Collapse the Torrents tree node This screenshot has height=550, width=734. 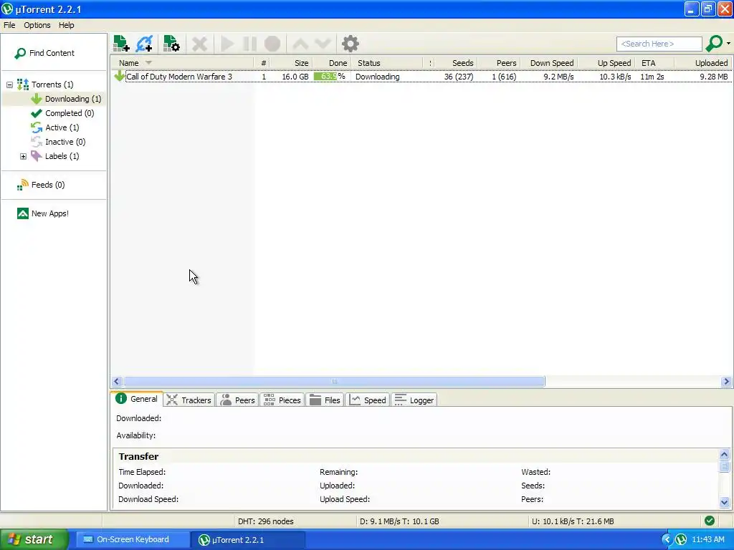(x=9, y=85)
